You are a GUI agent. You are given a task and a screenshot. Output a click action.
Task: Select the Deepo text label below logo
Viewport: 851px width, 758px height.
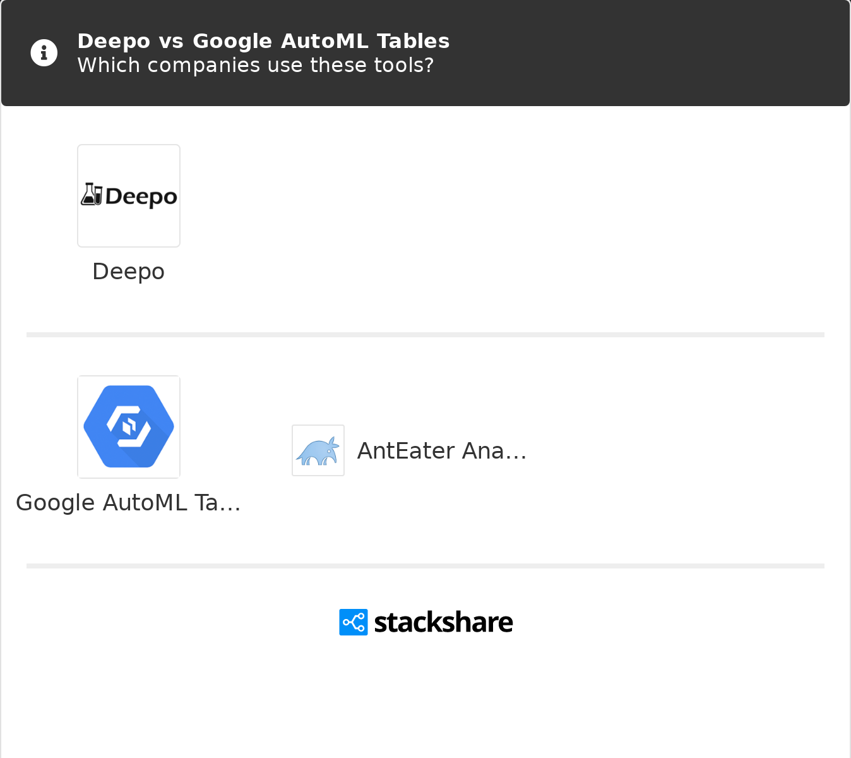point(128,272)
